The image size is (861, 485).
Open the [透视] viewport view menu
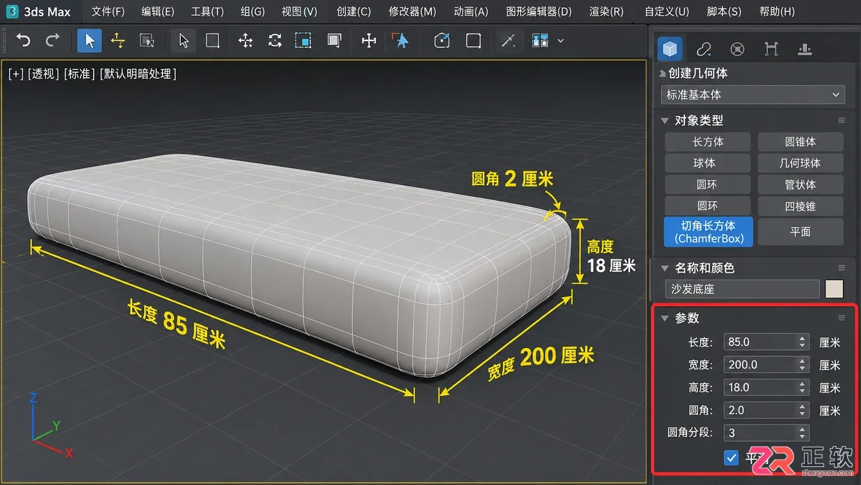(x=43, y=74)
